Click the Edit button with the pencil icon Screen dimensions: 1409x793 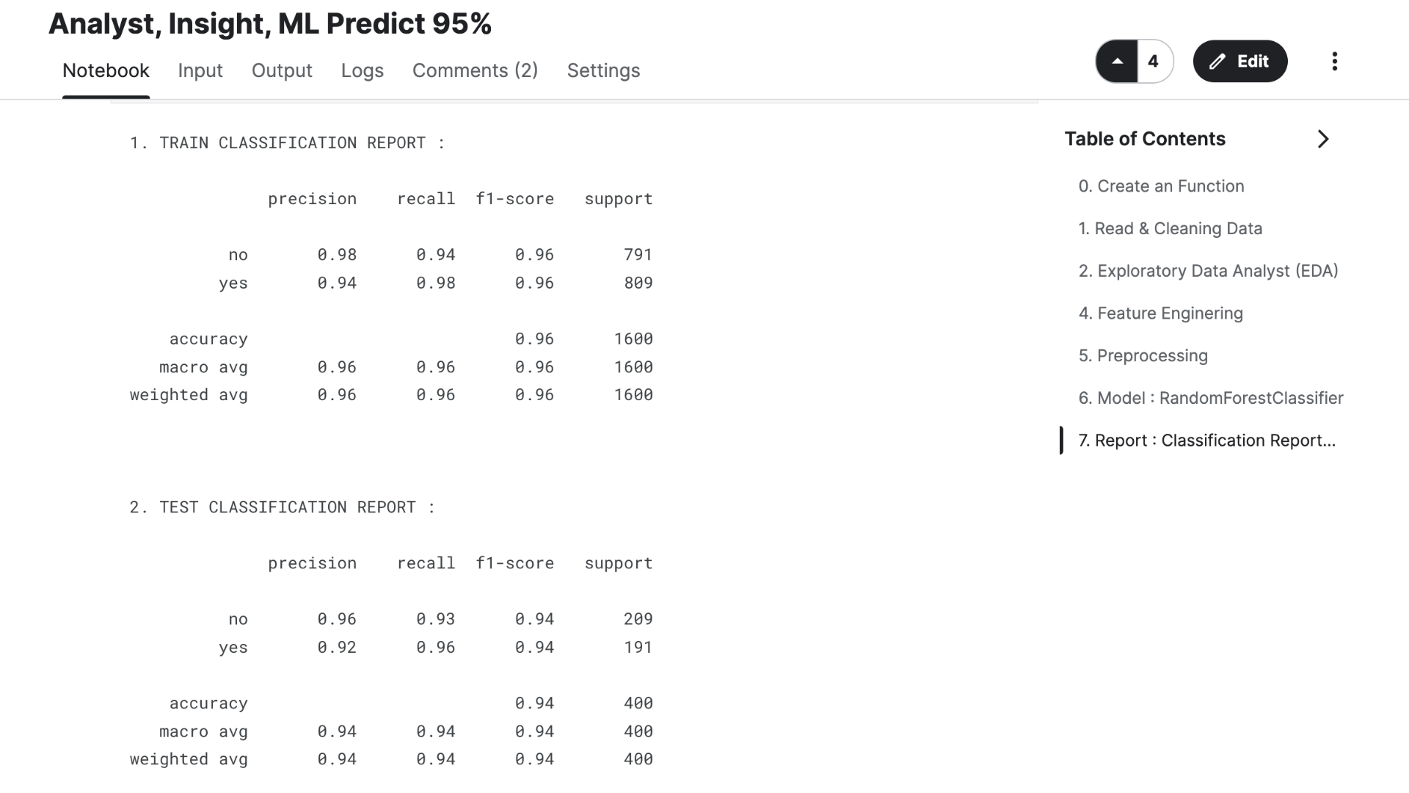click(x=1240, y=61)
